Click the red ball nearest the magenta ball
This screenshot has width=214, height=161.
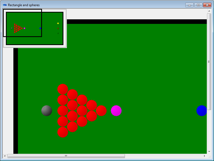101,111
